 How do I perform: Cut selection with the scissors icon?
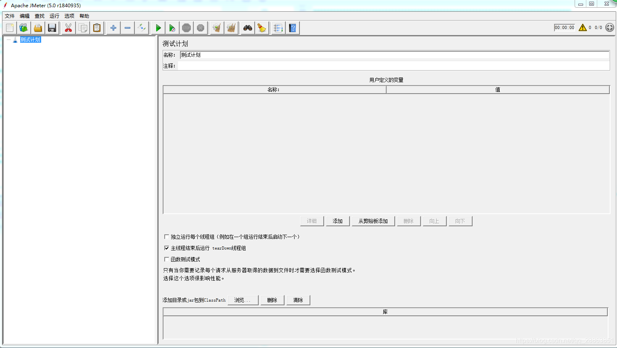point(68,28)
